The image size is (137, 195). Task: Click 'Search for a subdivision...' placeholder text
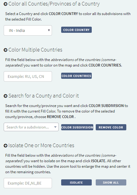tap(28, 127)
